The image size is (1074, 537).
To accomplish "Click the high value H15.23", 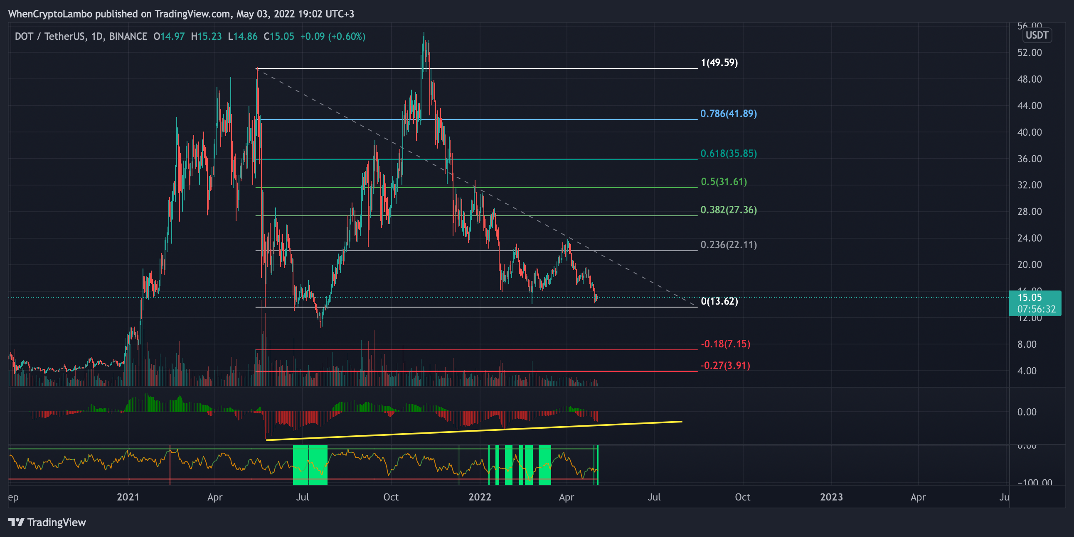I will pyautogui.click(x=206, y=37).
